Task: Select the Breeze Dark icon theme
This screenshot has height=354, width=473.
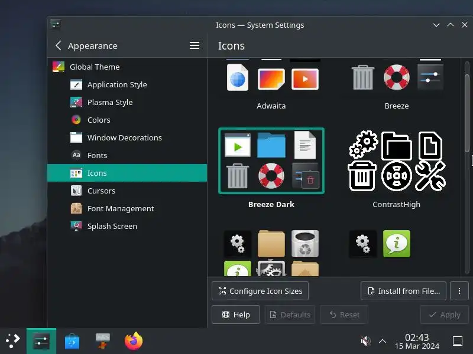Action: [271, 160]
